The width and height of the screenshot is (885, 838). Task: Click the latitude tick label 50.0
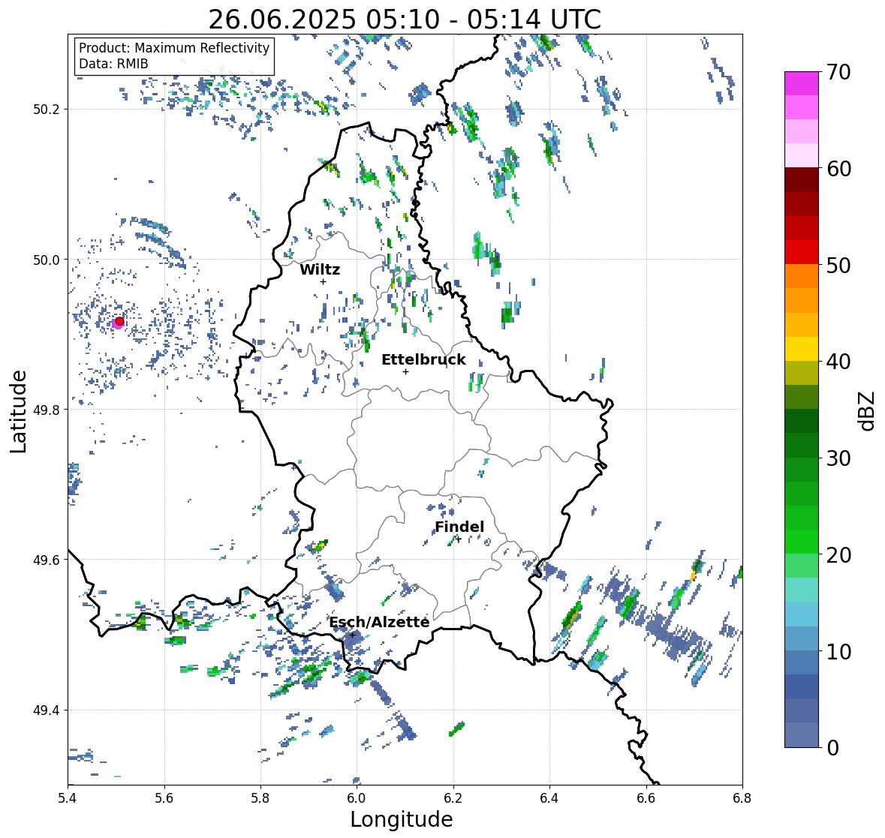click(x=47, y=260)
